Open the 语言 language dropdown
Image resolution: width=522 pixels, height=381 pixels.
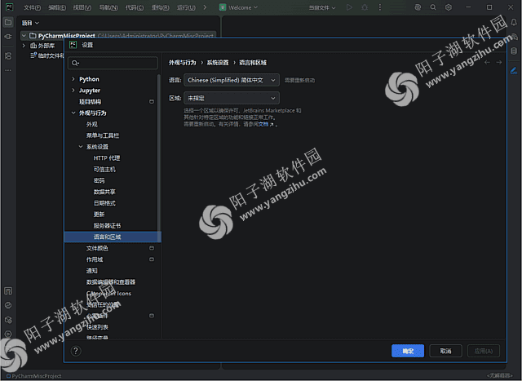[x=232, y=80]
